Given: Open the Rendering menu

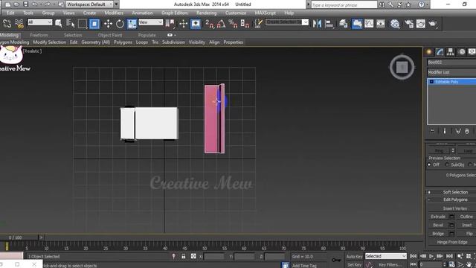Looking at the screenshot, I should (207, 13).
